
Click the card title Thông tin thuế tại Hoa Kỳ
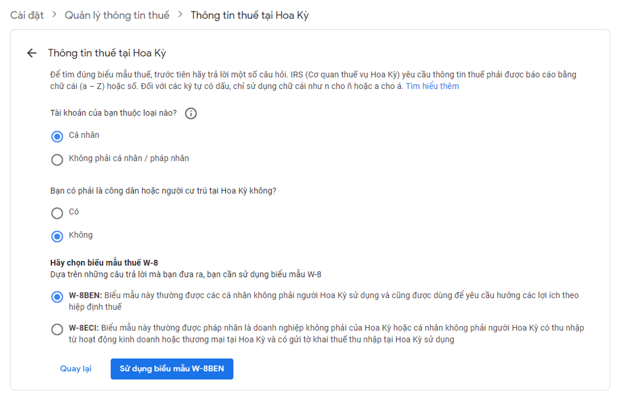[107, 53]
